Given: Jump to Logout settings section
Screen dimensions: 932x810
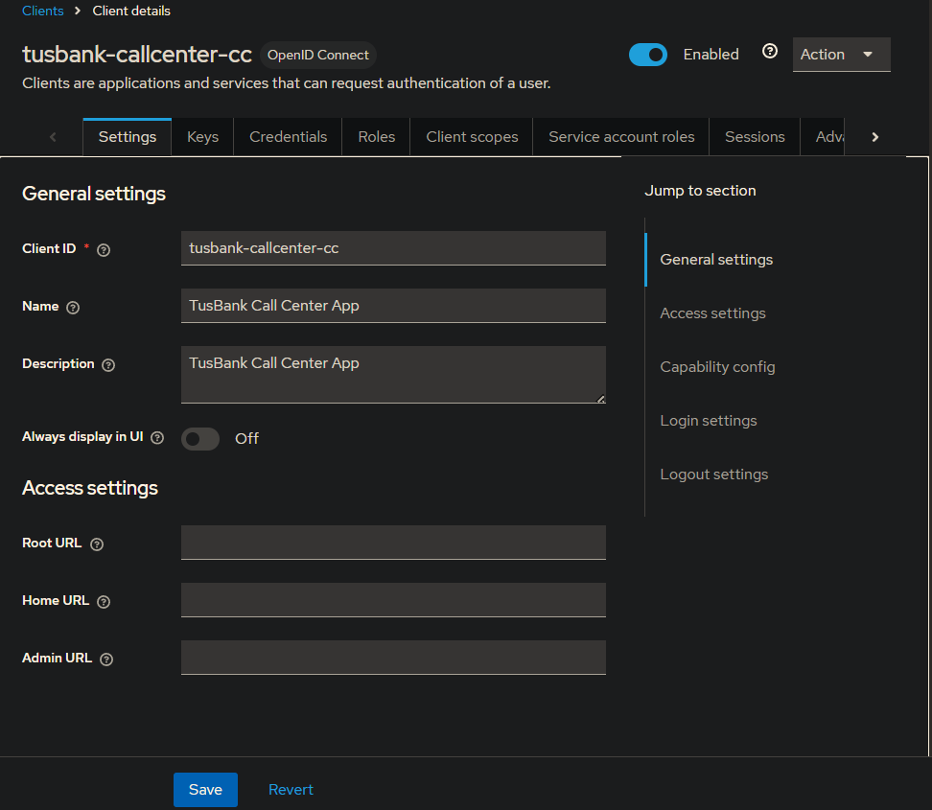Looking at the screenshot, I should click(713, 474).
